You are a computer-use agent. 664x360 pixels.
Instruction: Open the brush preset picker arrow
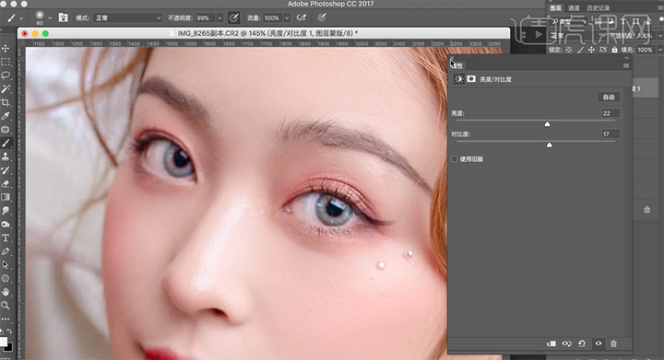(50, 18)
